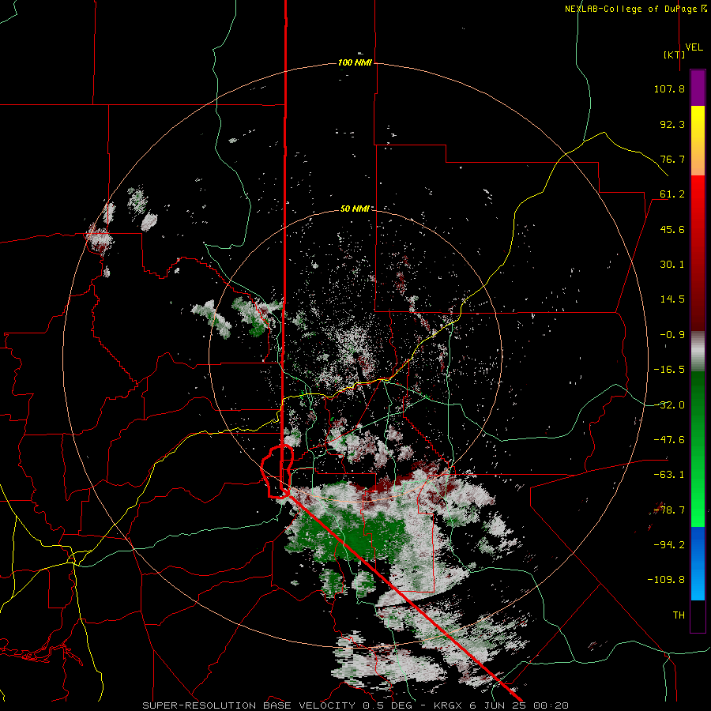Viewport: 711px width, 711px height.
Task: Click the 'NEXLAB-College of DuPage' credit text
Action: [630, 9]
